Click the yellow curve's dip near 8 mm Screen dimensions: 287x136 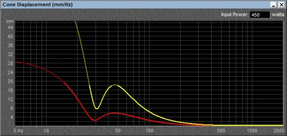pyautogui.click(x=97, y=109)
